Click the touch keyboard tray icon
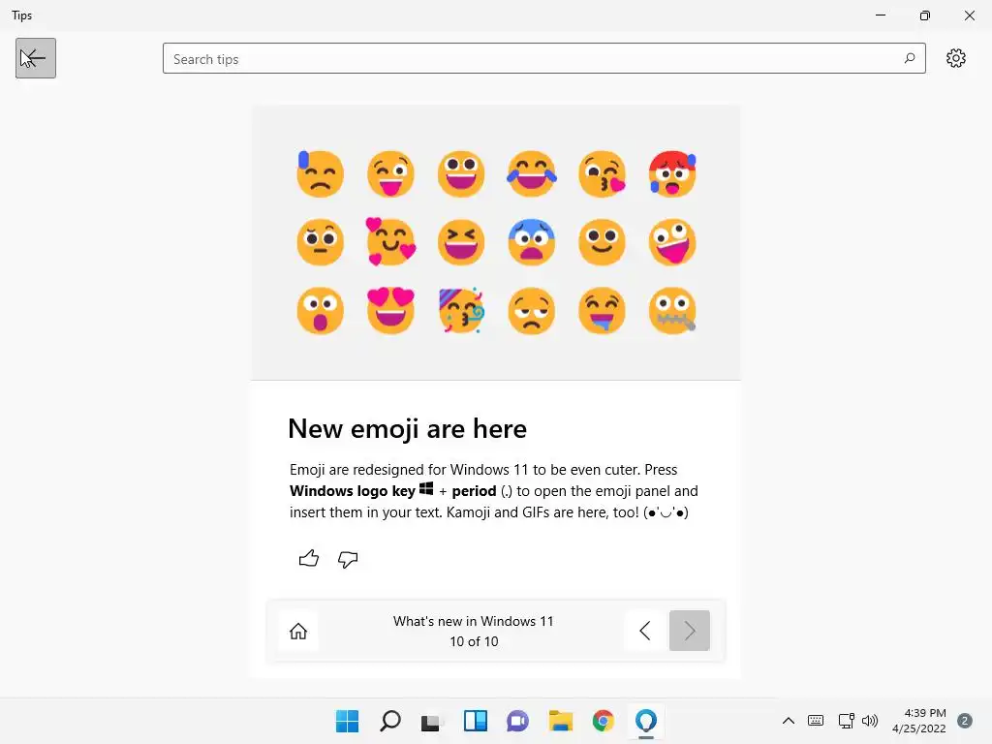Image resolution: width=992 pixels, height=744 pixels. tap(816, 721)
